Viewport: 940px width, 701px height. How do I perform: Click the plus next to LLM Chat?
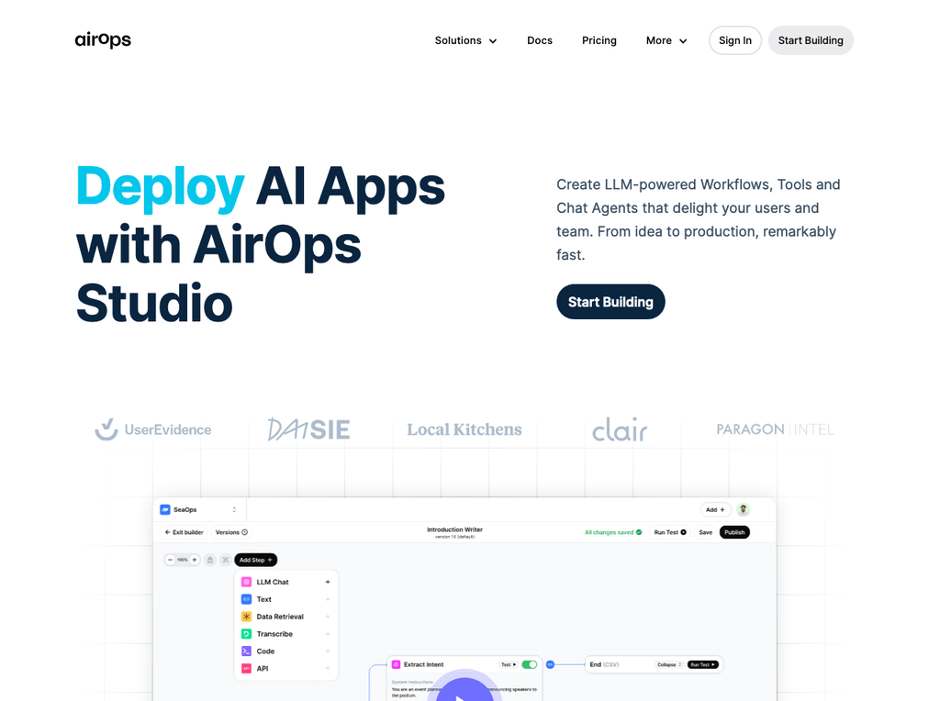click(328, 582)
